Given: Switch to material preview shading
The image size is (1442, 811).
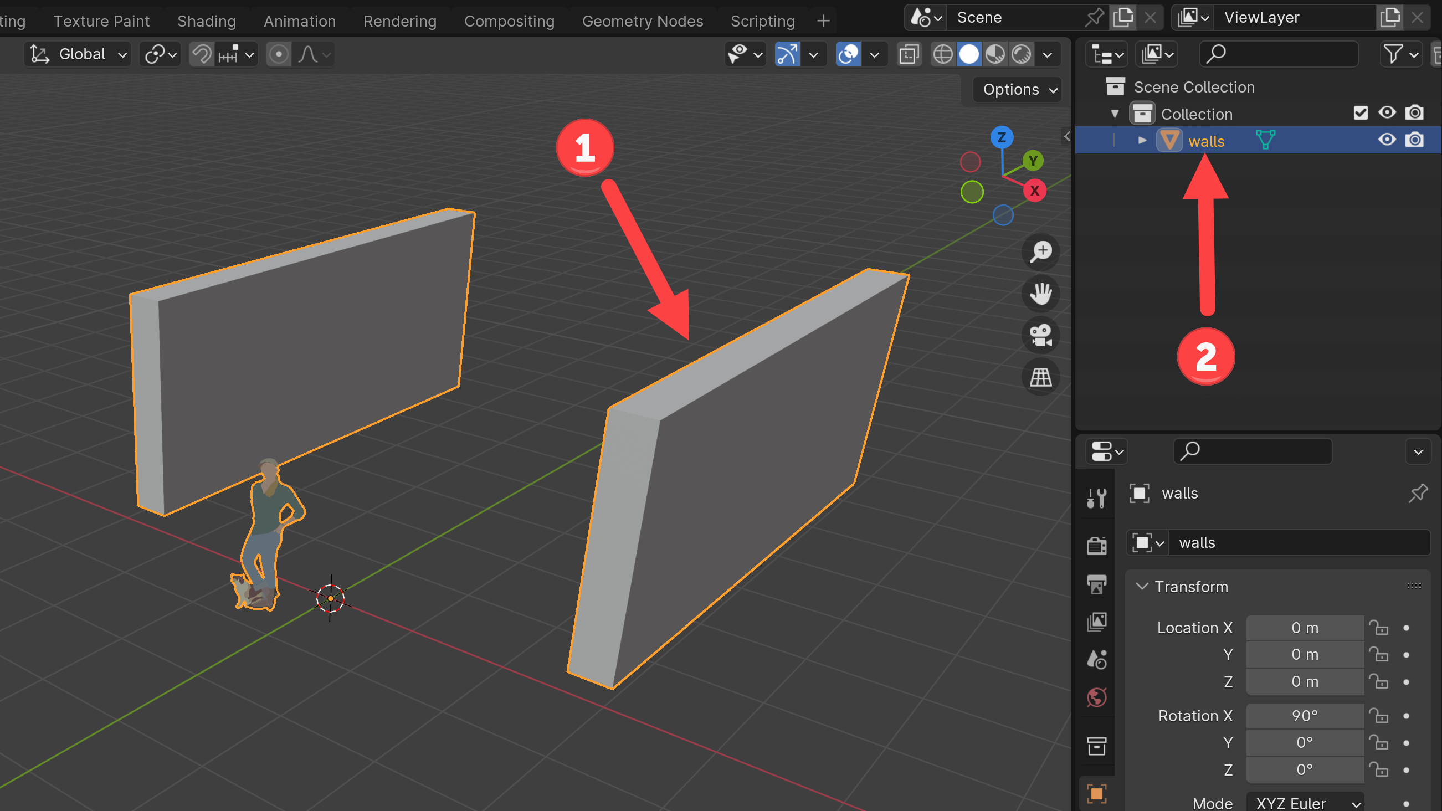Looking at the screenshot, I should click(995, 54).
